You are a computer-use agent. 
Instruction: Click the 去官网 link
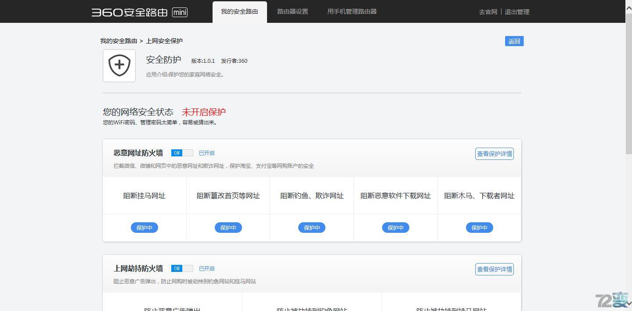pos(488,12)
